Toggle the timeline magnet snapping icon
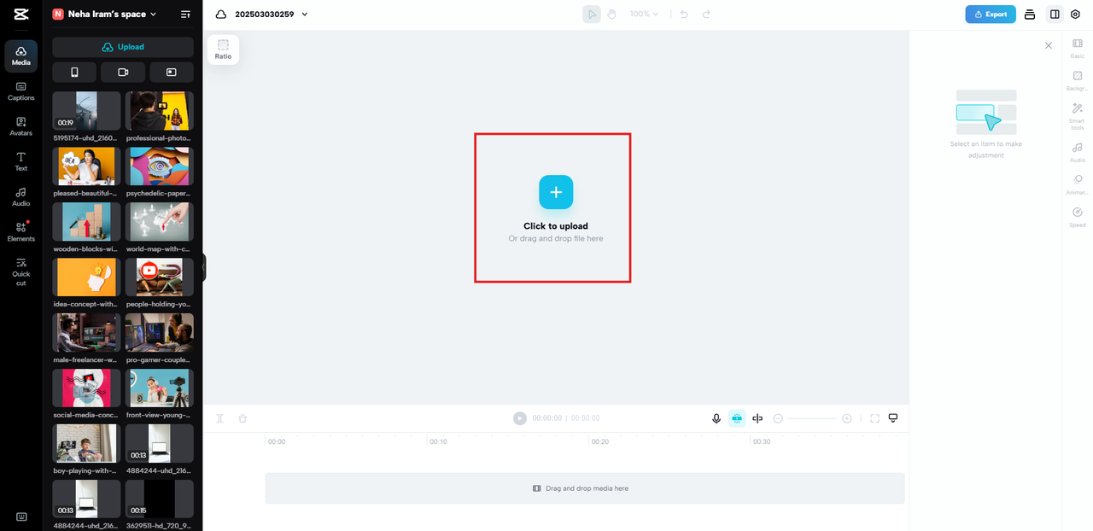This screenshot has height=531, width=1093. coord(737,418)
